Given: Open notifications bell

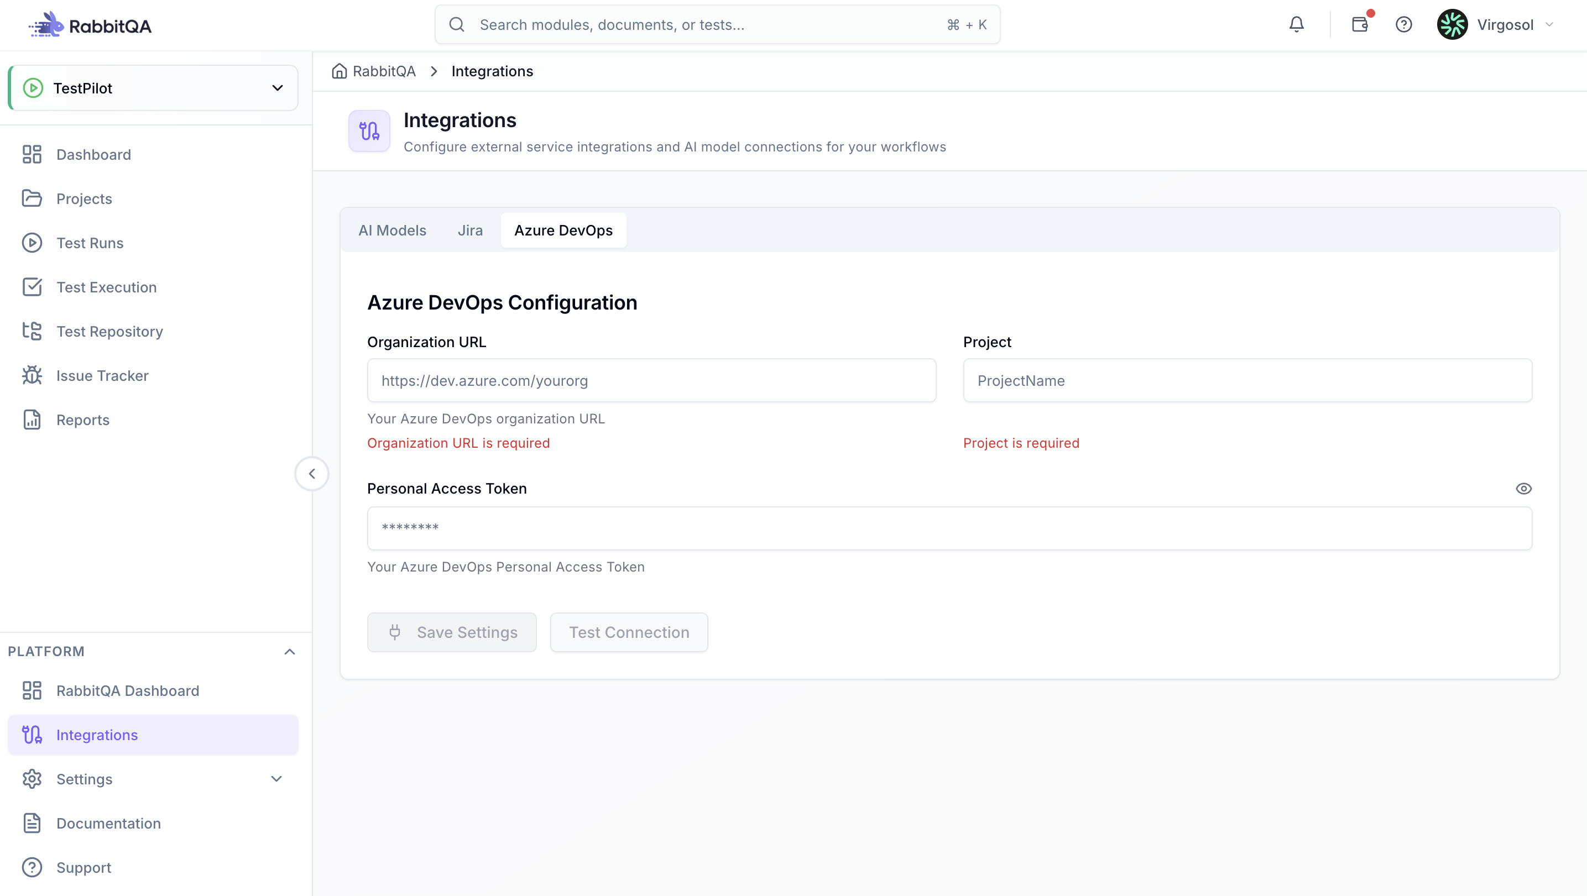Looking at the screenshot, I should point(1296,25).
